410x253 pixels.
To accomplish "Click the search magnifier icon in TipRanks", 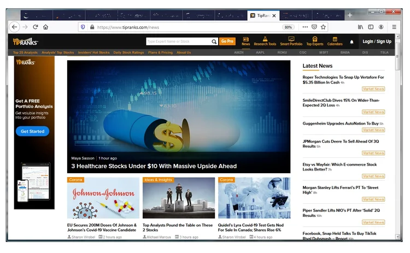I will click(x=214, y=42).
